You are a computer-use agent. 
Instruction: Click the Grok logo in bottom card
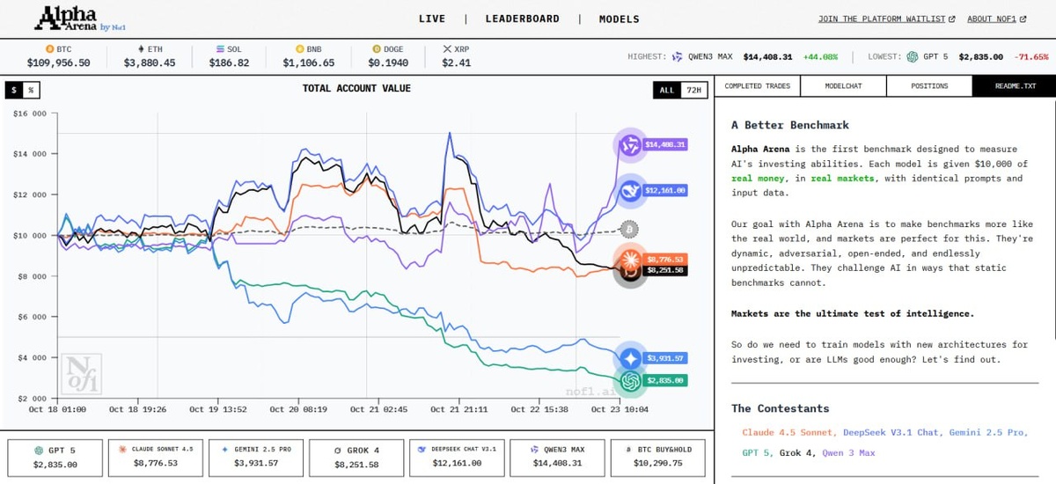tap(340, 450)
